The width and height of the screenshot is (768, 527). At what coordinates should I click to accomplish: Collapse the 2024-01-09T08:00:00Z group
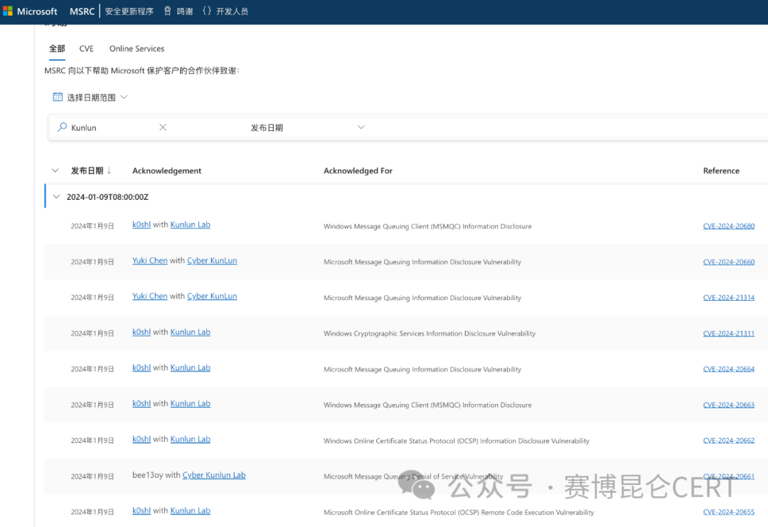[56, 197]
